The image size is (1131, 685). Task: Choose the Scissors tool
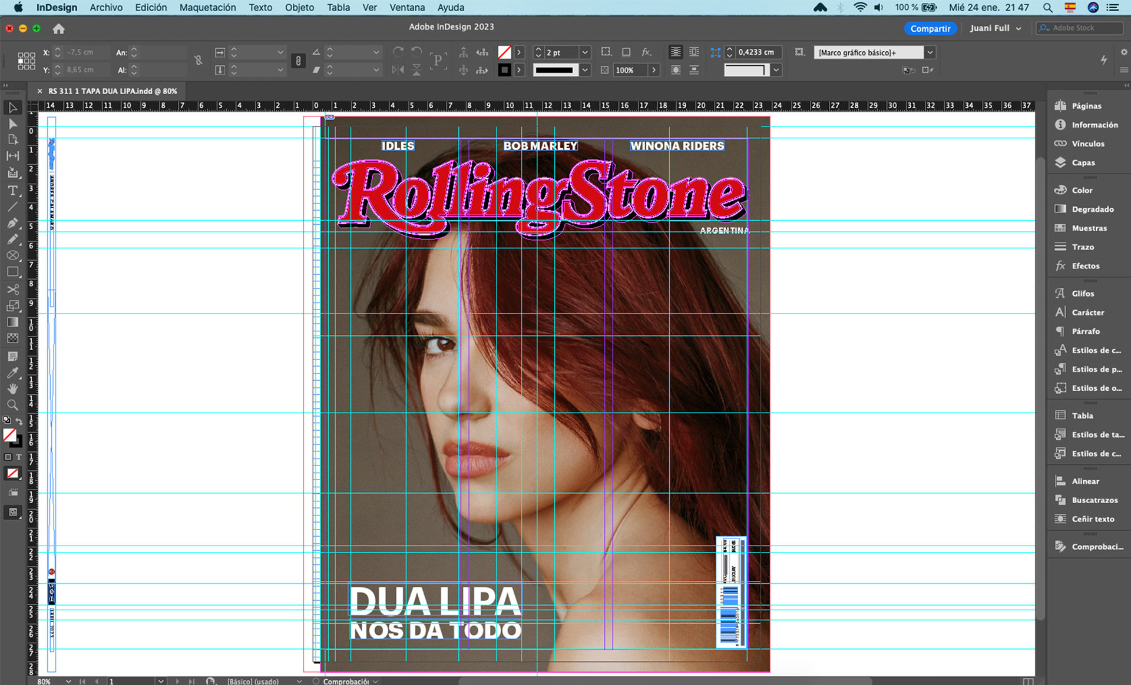click(12, 290)
